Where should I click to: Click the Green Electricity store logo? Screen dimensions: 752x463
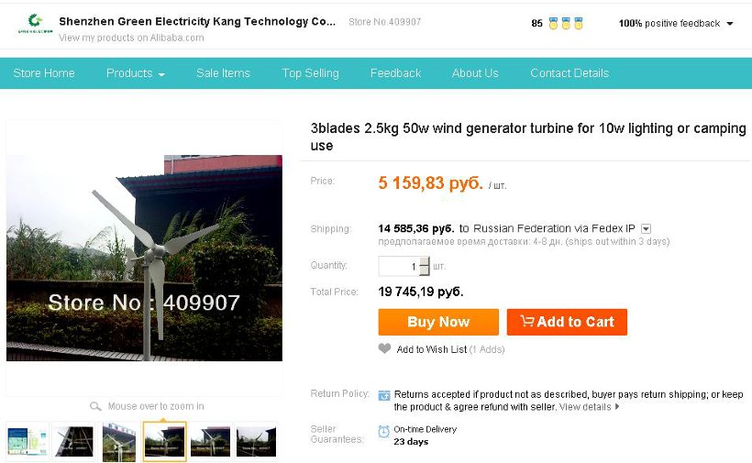pos(35,24)
